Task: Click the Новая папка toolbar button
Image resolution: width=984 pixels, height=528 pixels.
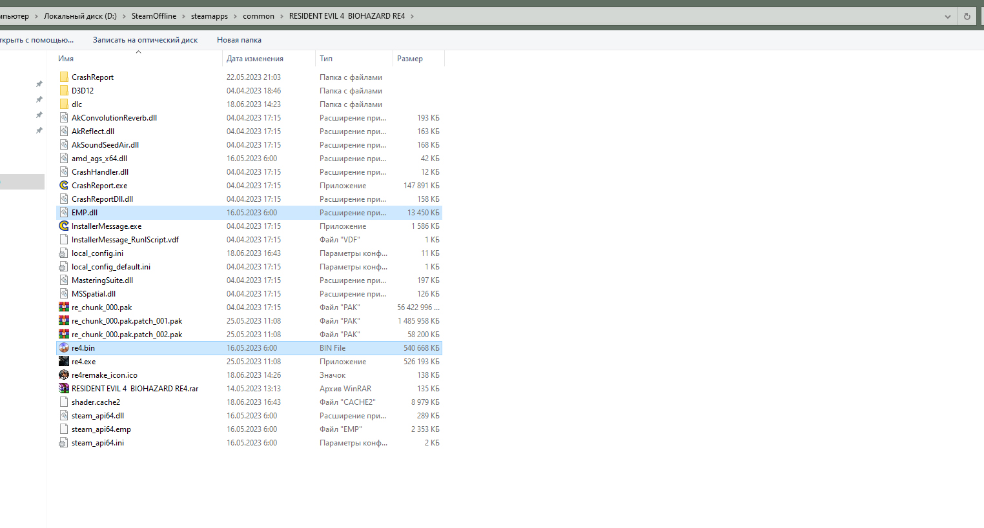Action: click(239, 40)
